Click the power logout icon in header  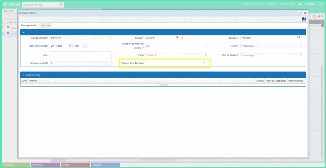click(321, 4)
